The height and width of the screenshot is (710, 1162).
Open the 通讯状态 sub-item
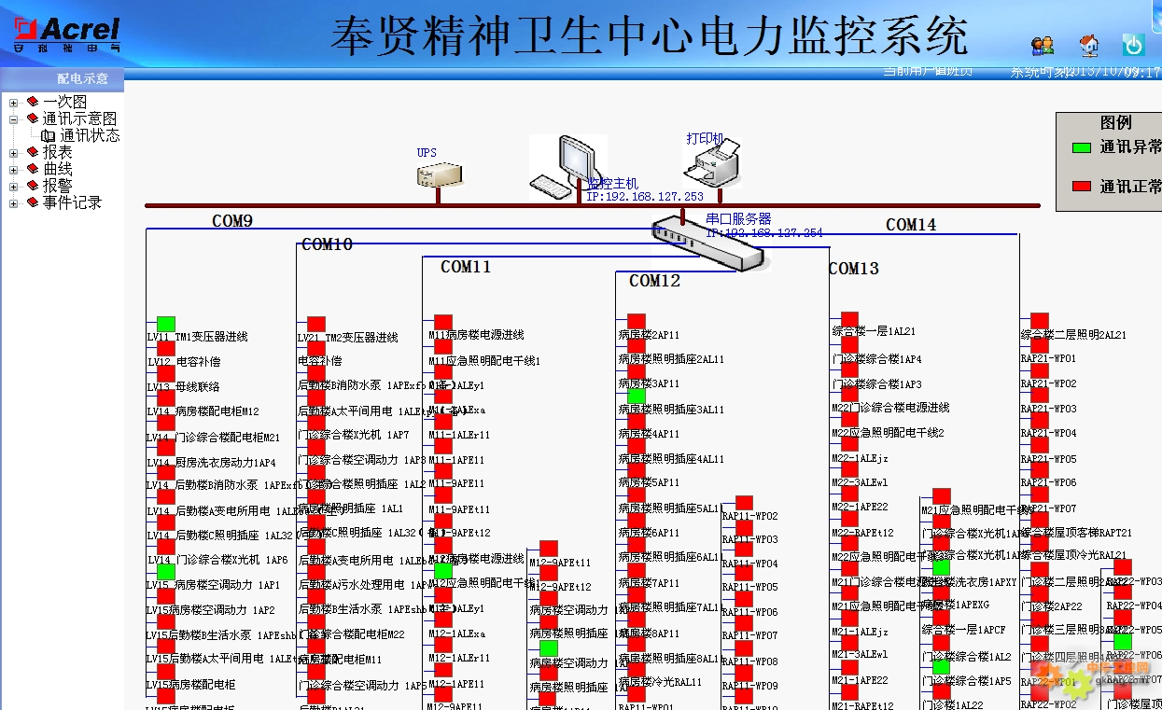[x=91, y=135]
